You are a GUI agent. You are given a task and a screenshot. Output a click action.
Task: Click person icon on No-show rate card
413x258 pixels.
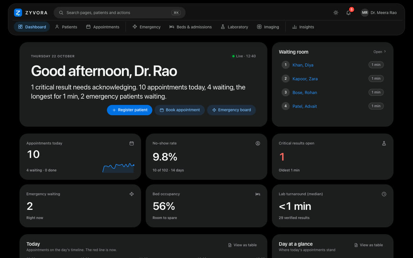pos(258,143)
